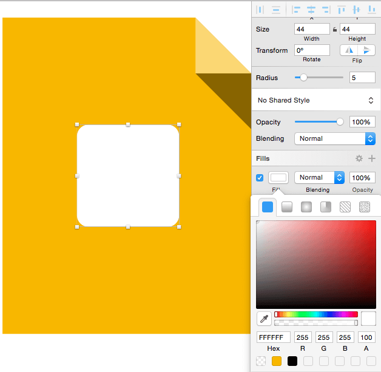Align layers to vertical middle
Viewport: 381px width, 372px height.
(x=357, y=10)
